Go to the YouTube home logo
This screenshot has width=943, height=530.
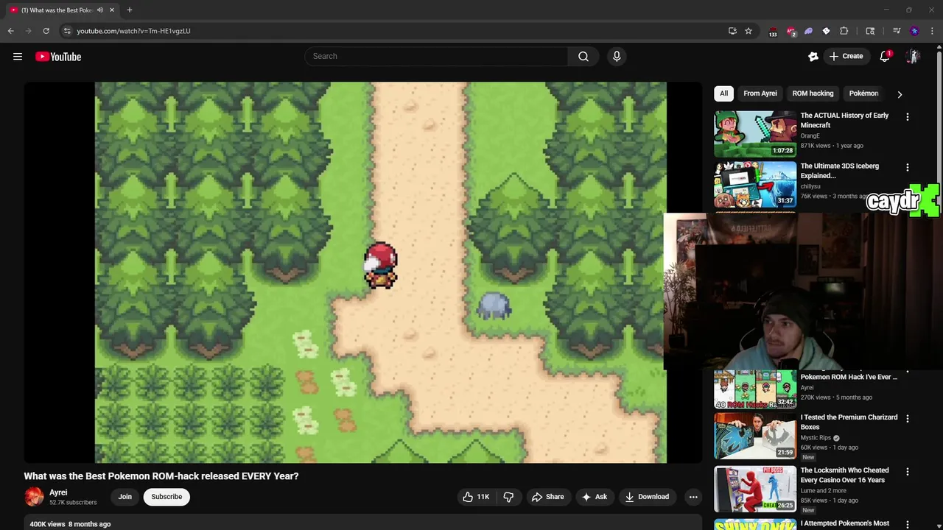click(x=58, y=57)
